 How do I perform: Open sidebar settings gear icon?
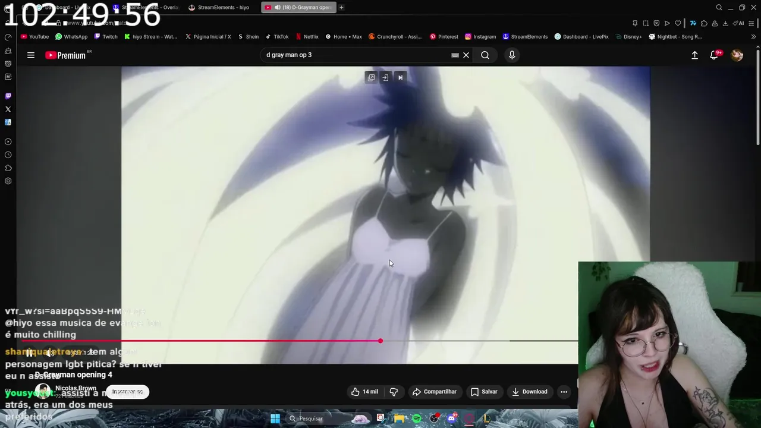pyautogui.click(x=8, y=181)
